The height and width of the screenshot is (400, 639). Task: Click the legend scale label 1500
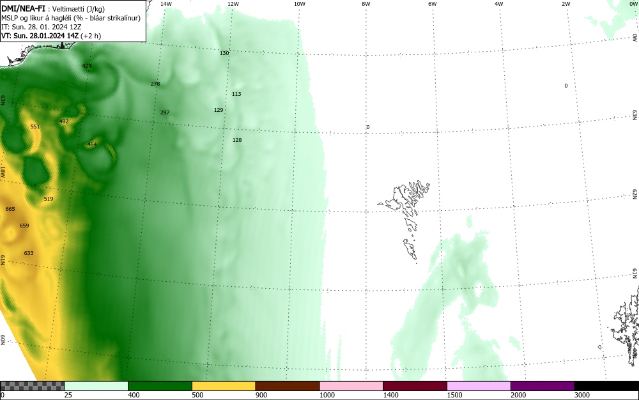pos(455,395)
